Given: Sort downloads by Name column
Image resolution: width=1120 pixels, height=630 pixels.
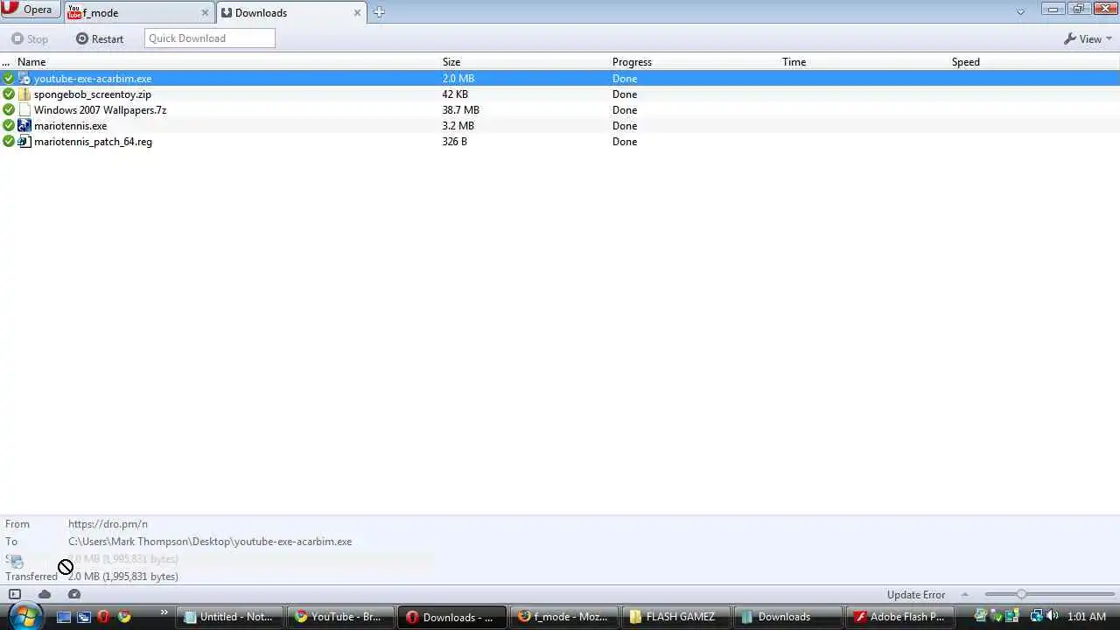Looking at the screenshot, I should [227, 62].
